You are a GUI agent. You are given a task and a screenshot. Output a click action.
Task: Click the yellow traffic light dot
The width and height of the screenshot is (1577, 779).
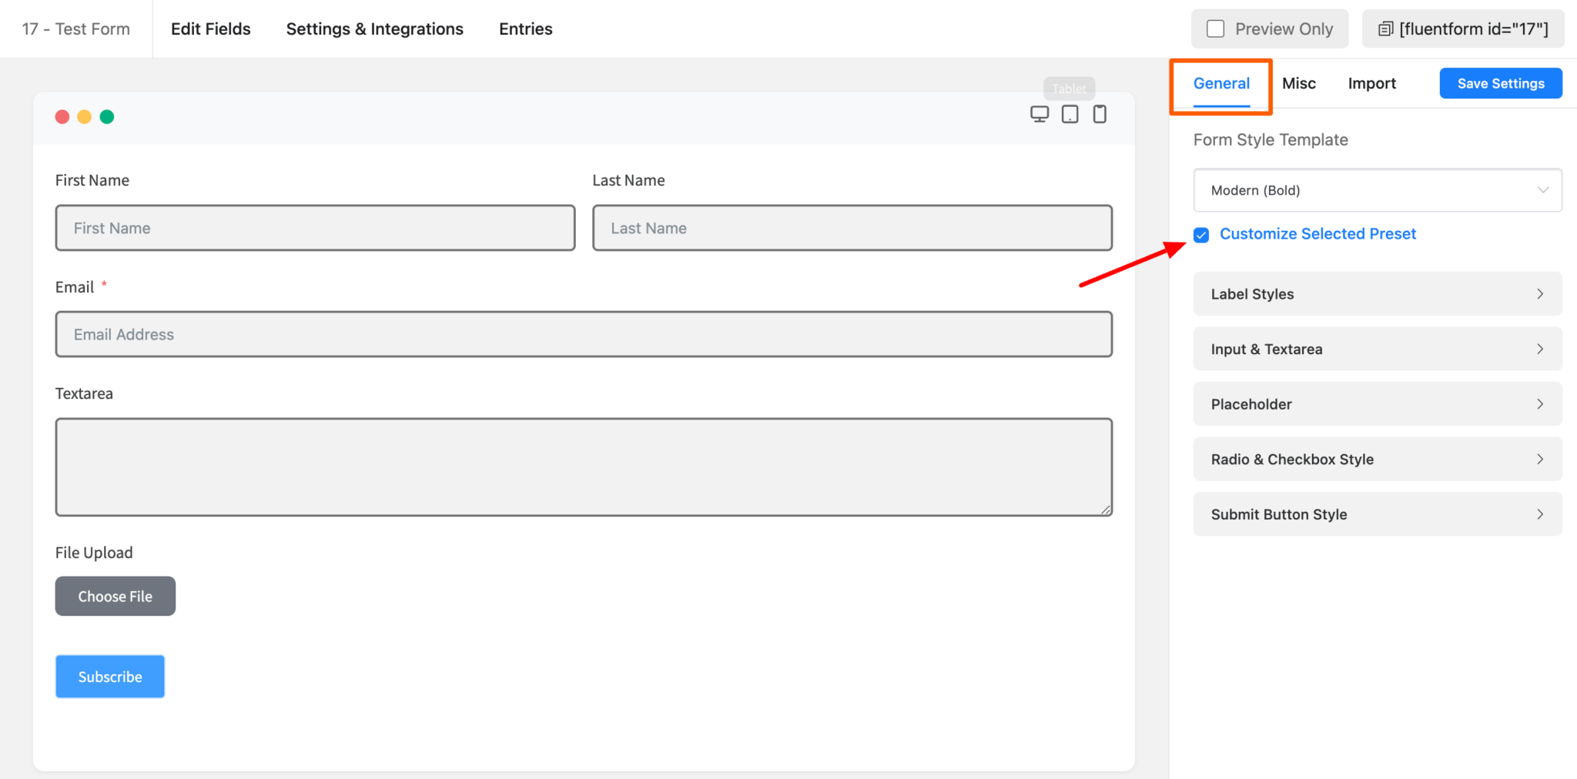84,116
